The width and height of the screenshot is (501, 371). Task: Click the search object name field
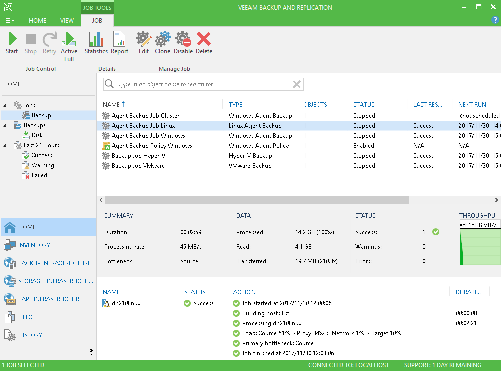[x=203, y=84]
